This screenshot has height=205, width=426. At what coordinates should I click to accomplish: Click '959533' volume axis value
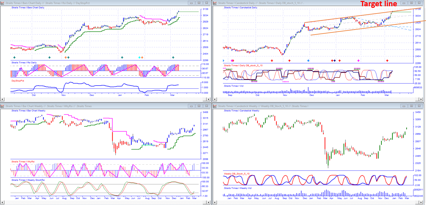pos(418,87)
